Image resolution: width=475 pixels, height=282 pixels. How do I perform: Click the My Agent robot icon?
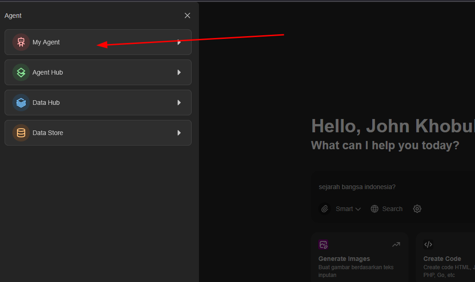pyautogui.click(x=21, y=42)
